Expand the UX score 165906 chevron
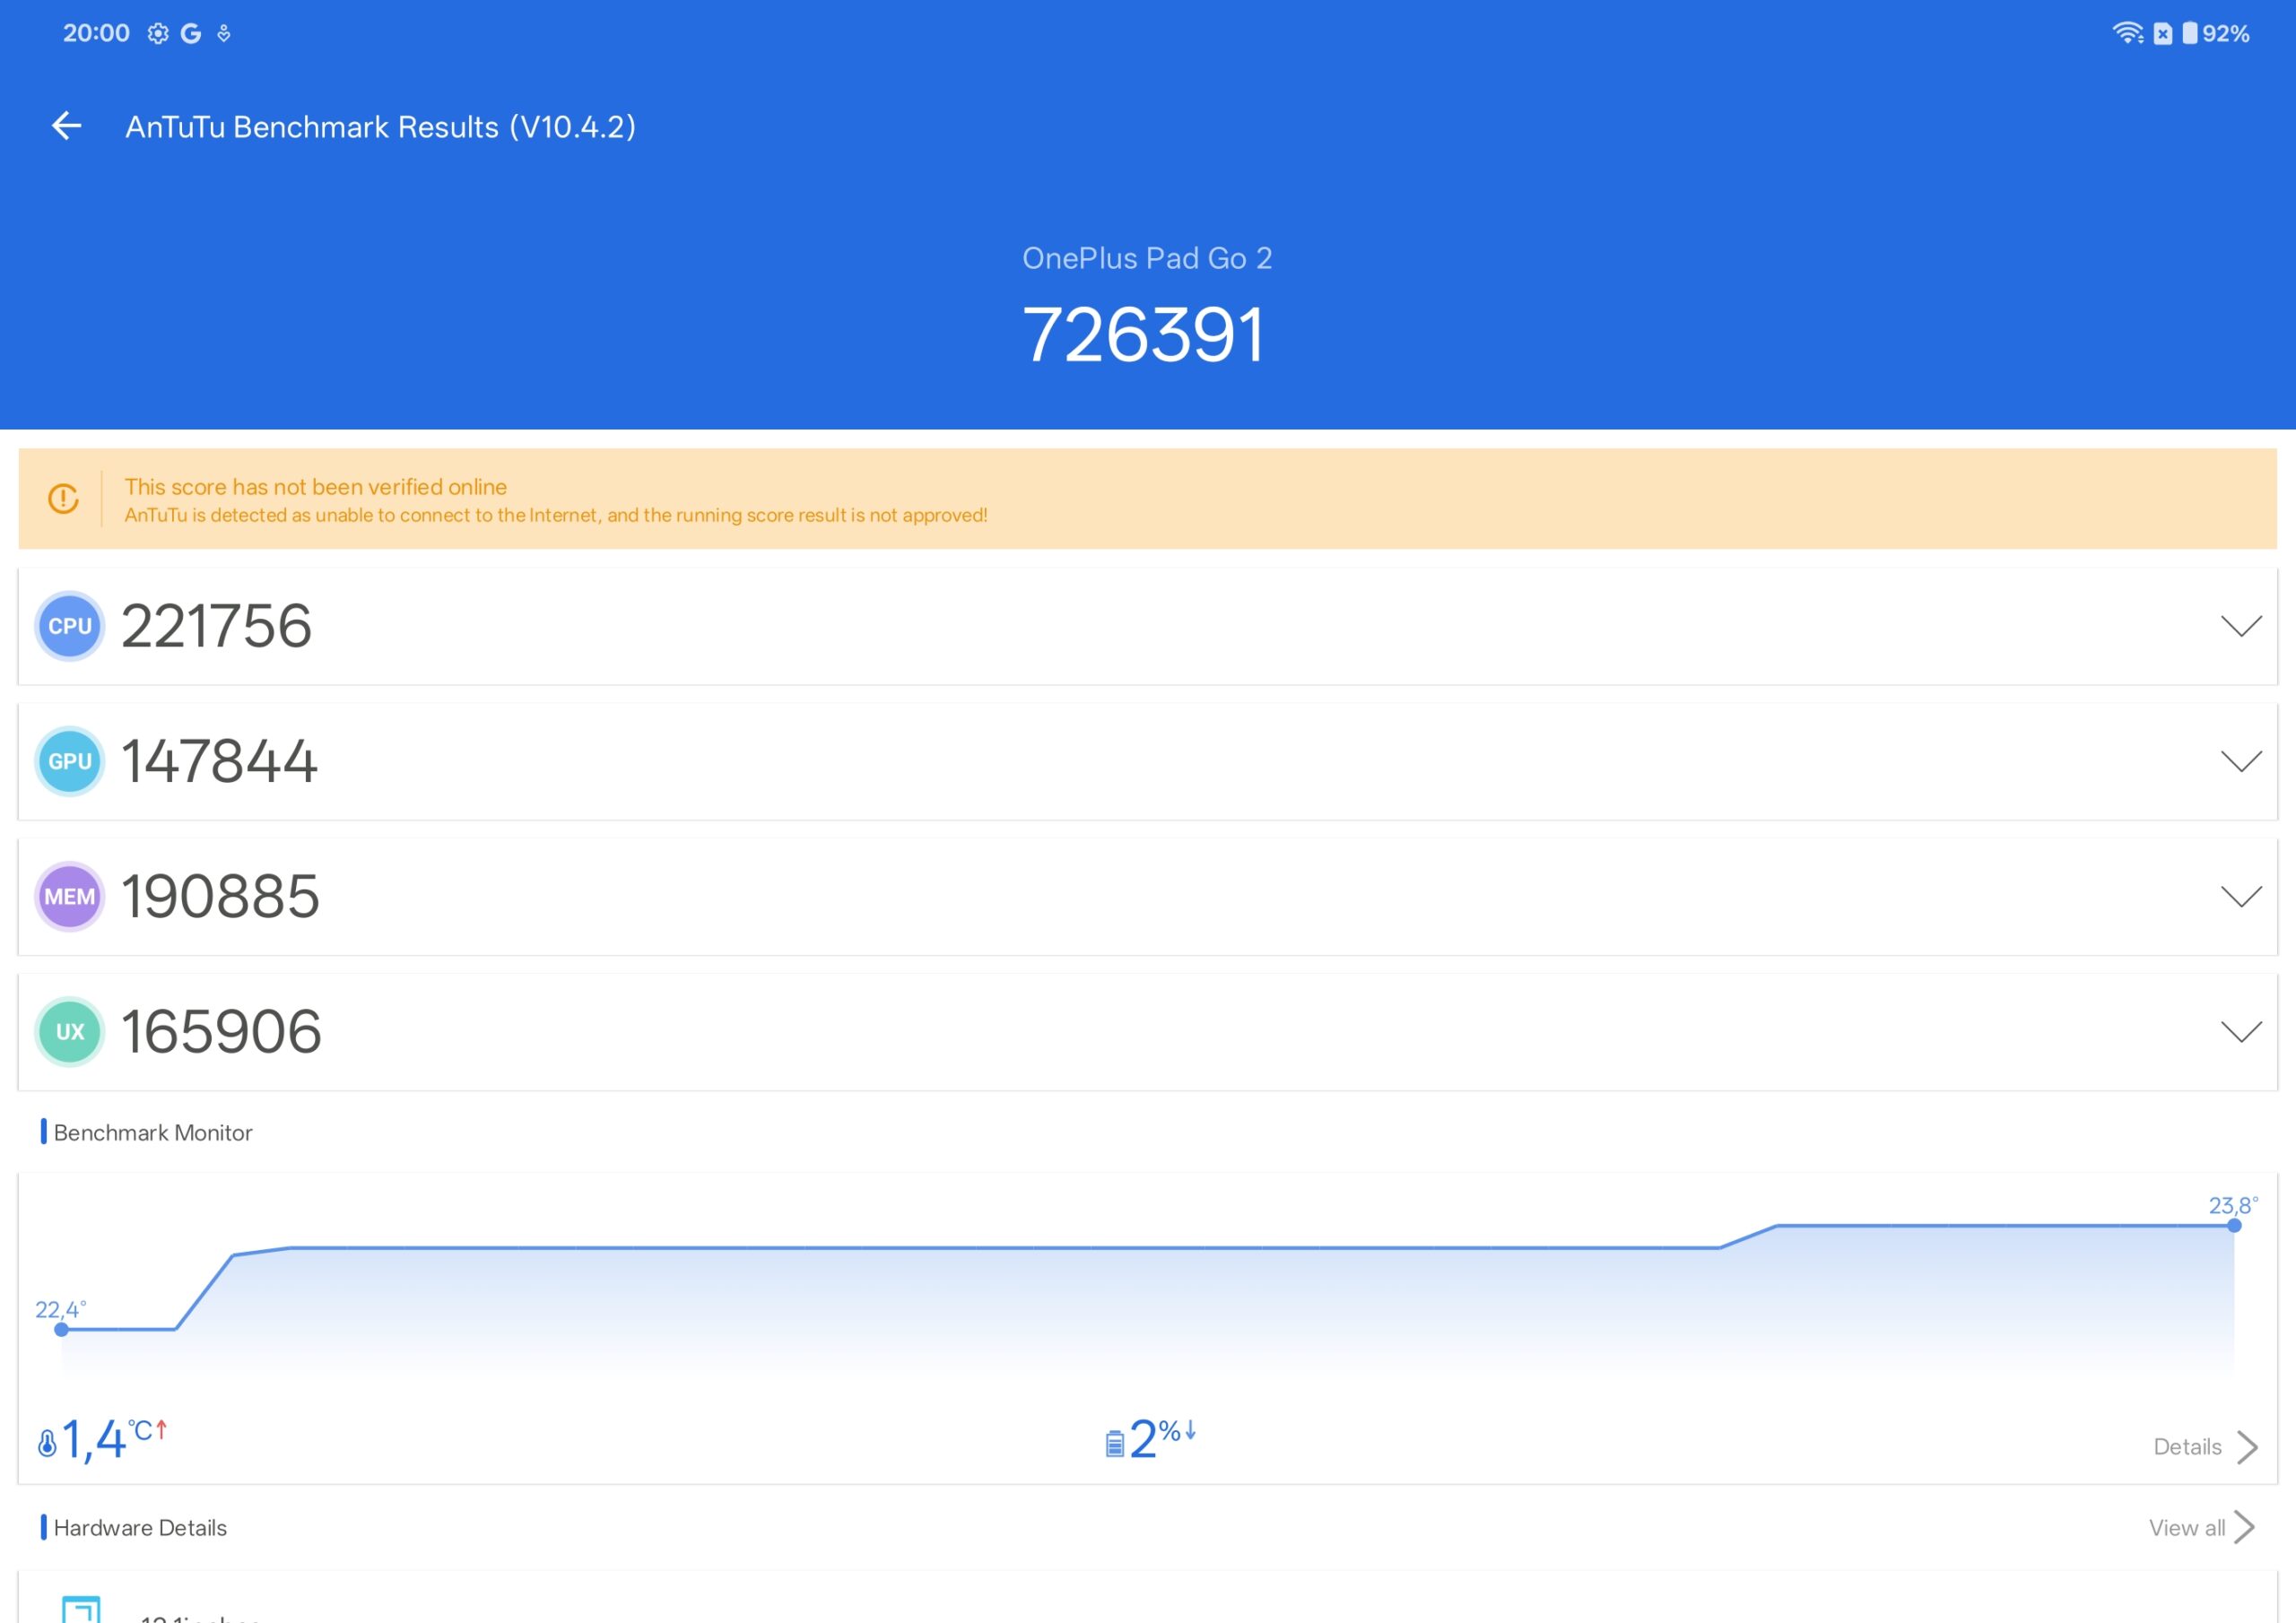The image size is (2296, 1623). coord(2241,1031)
